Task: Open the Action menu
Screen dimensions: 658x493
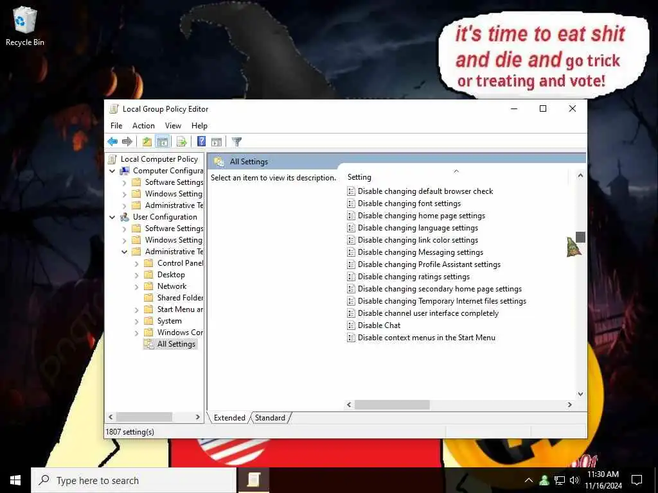Action: pos(143,126)
